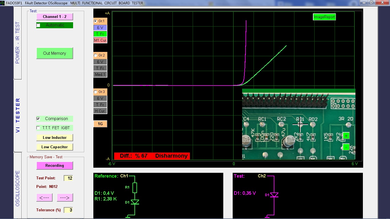This screenshot has height=219, width=390.
Task: Enable the Automatic checkbox
Action: coord(39,25)
